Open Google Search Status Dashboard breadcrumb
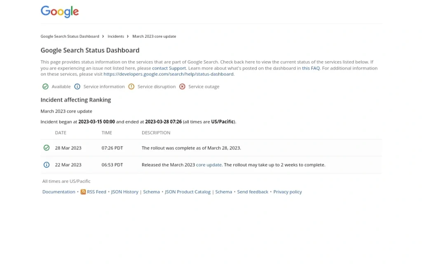Image resolution: width=422 pixels, height=266 pixels. point(70,36)
